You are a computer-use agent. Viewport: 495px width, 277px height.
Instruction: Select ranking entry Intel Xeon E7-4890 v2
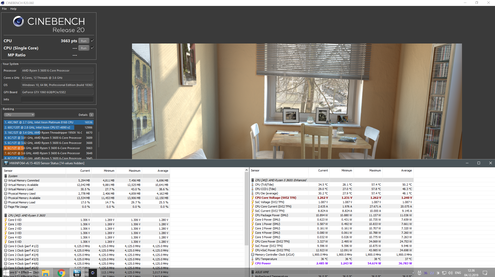48,127
